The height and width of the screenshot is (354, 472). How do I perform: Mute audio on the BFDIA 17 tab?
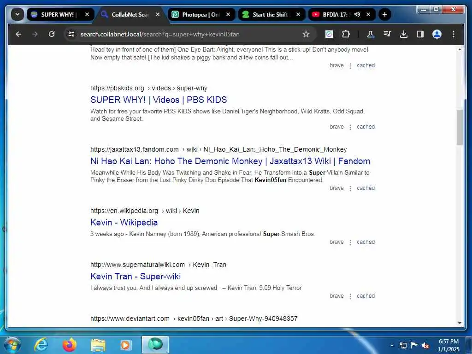tap(357, 14)
